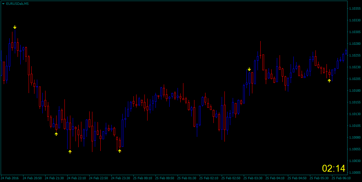Image resolution: width=362 pixels, height=182 pixels.
Task: Click the 1.10205 price label
Action: [x=355, y=79]
